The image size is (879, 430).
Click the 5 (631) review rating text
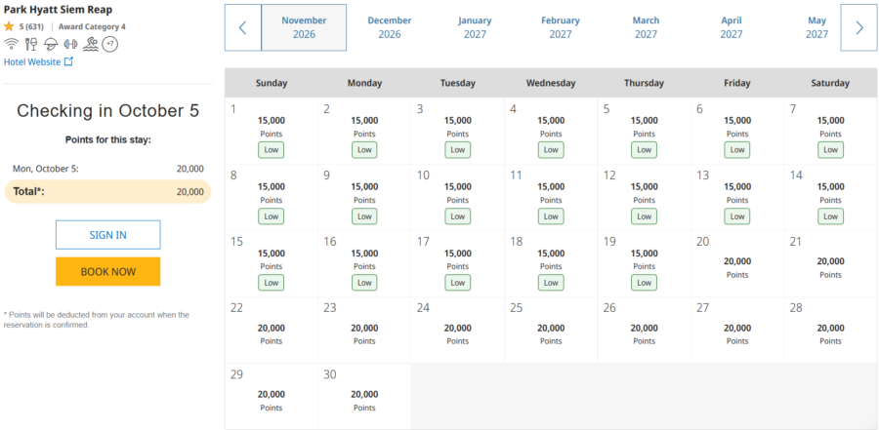[31, 26]
